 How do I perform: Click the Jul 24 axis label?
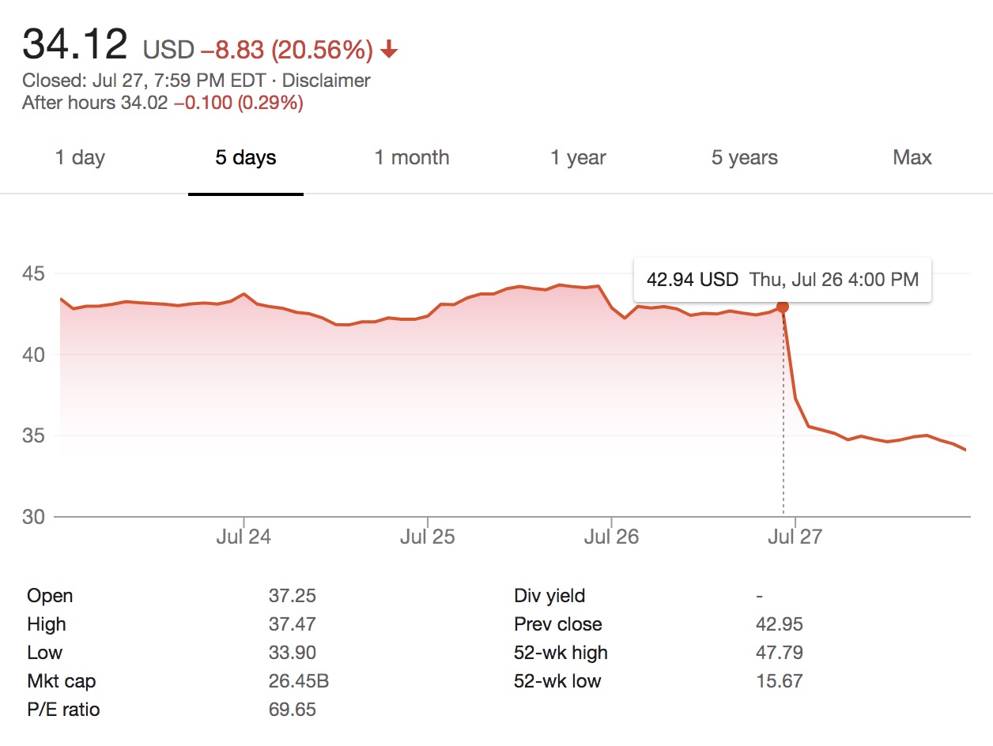244,537
